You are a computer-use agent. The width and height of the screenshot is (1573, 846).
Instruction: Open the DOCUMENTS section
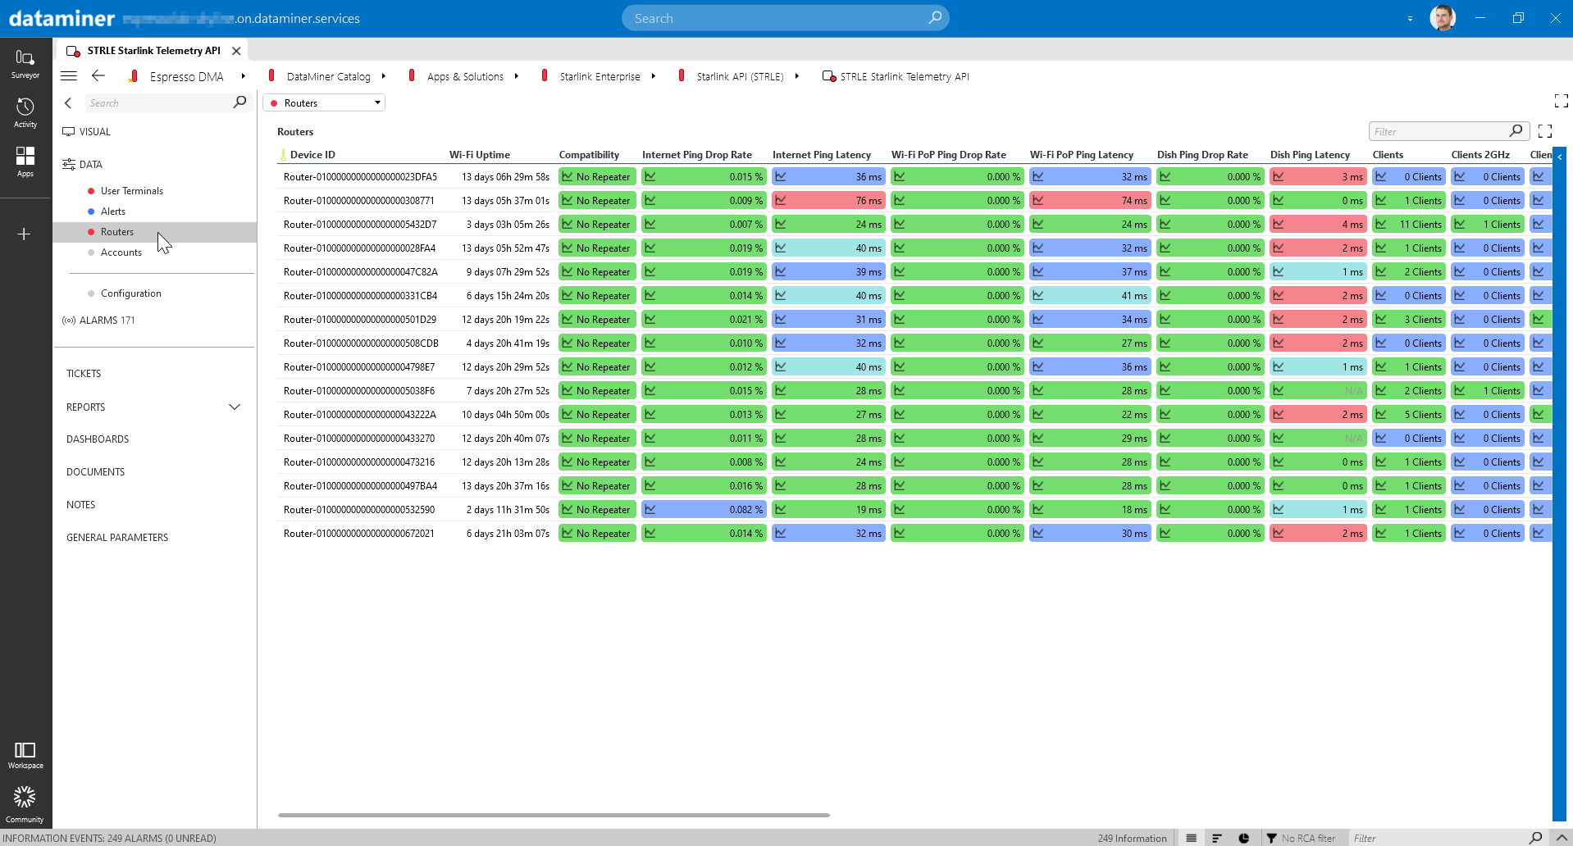(96, 472)
